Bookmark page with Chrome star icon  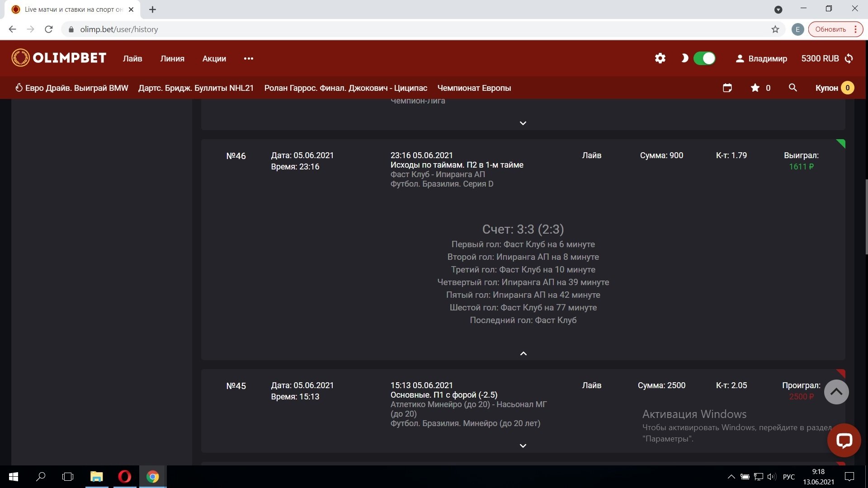pos(775,29)
